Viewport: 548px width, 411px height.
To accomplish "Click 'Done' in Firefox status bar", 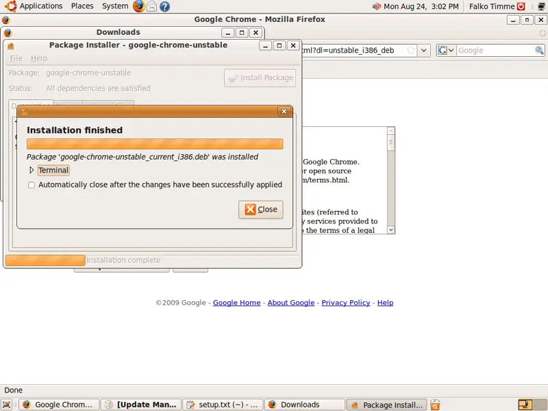I will coord(13,390).
